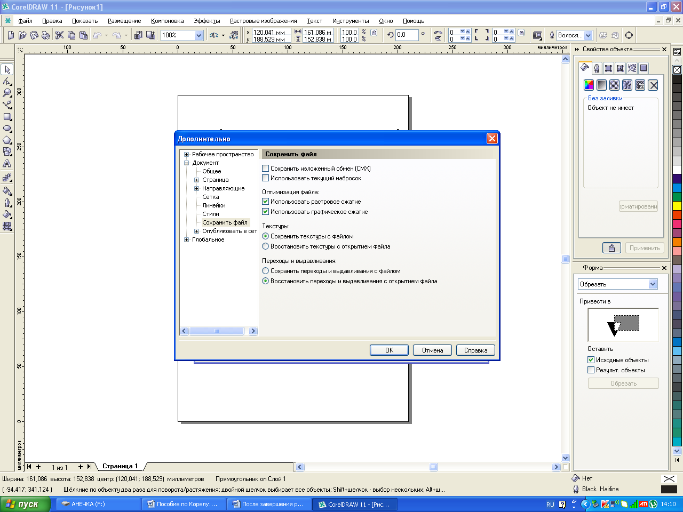
Task: Select the Text tool (letter A)
Action: point(7,163)
